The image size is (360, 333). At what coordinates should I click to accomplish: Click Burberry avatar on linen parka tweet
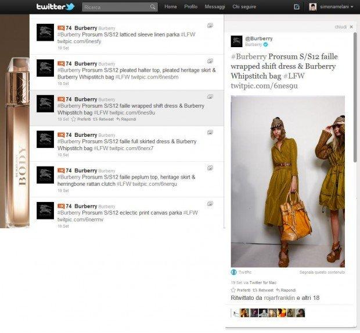(x=45, y=32)
